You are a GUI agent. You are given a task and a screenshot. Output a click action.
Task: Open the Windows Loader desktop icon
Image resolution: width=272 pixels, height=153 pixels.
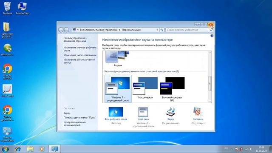[x=7, y=49]
